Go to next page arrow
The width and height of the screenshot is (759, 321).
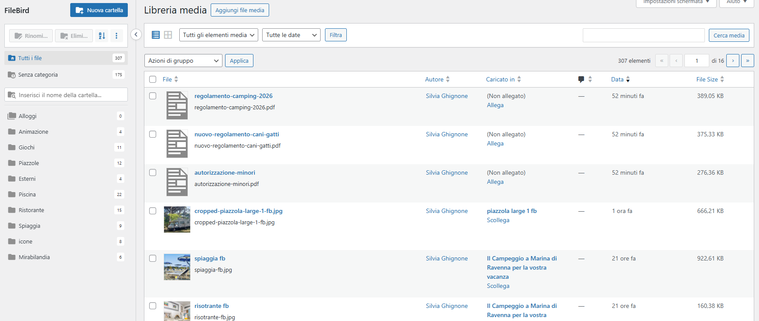click(x=733, y=61)
